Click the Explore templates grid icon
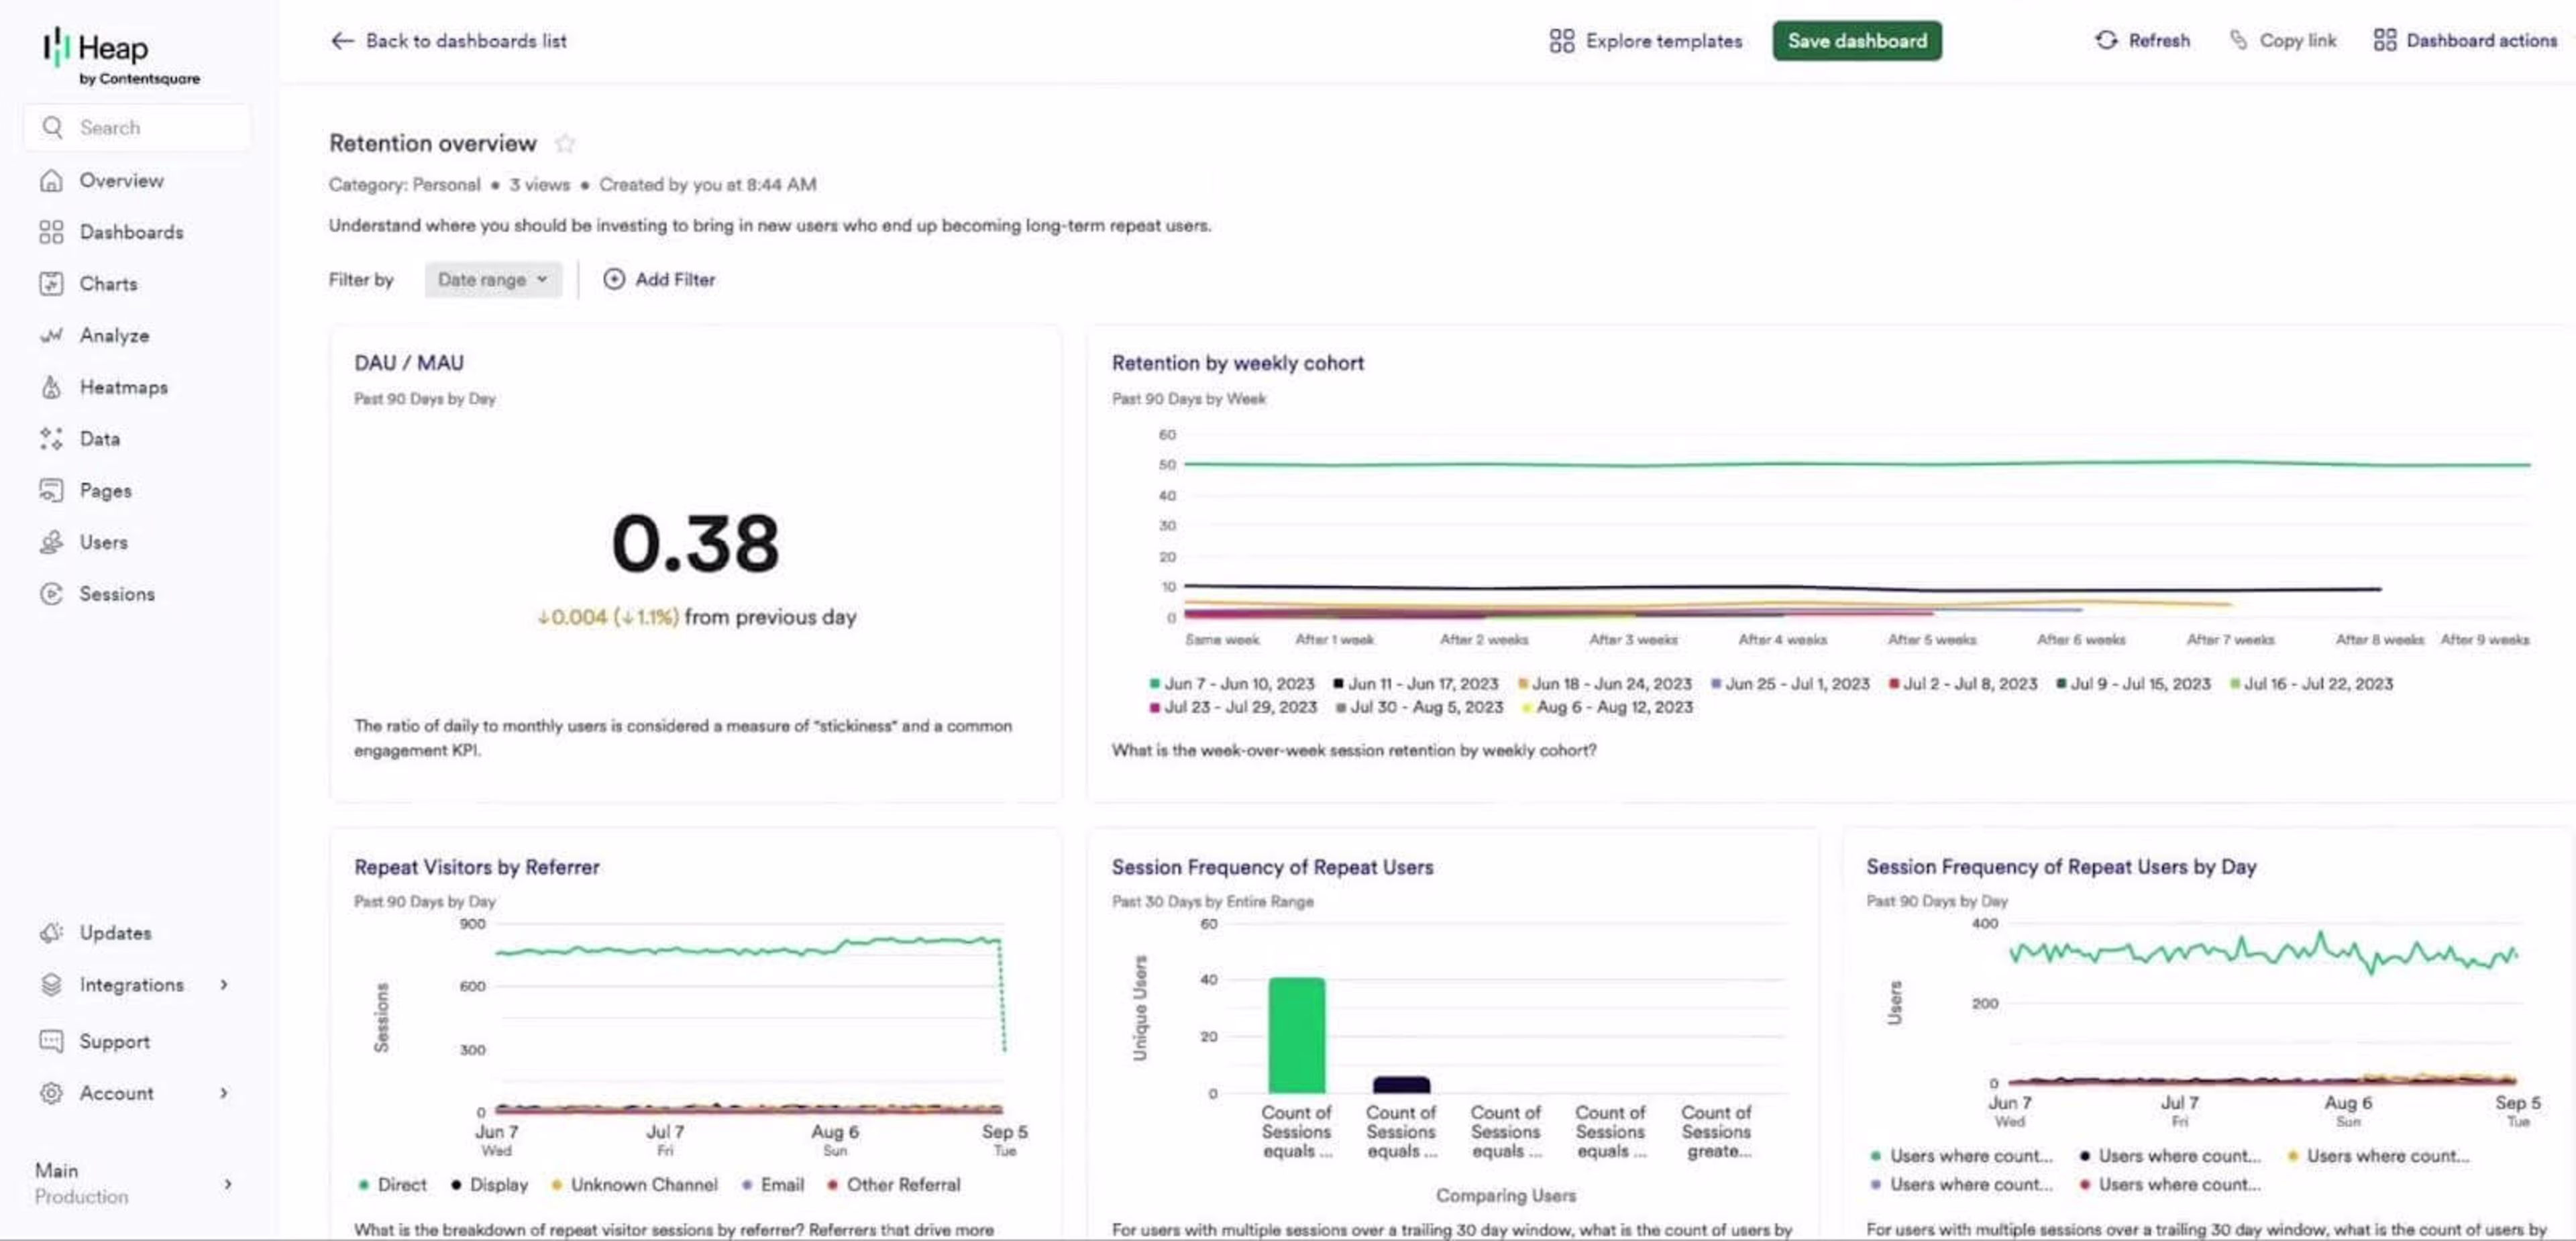Viewport: 2576px width, 1241px height. (1561, 41)
